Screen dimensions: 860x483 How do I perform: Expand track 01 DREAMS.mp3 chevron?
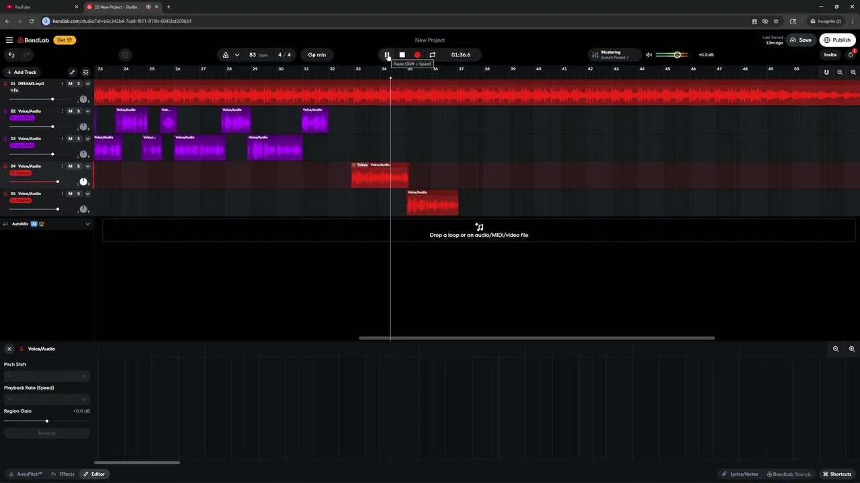(87, 84)
